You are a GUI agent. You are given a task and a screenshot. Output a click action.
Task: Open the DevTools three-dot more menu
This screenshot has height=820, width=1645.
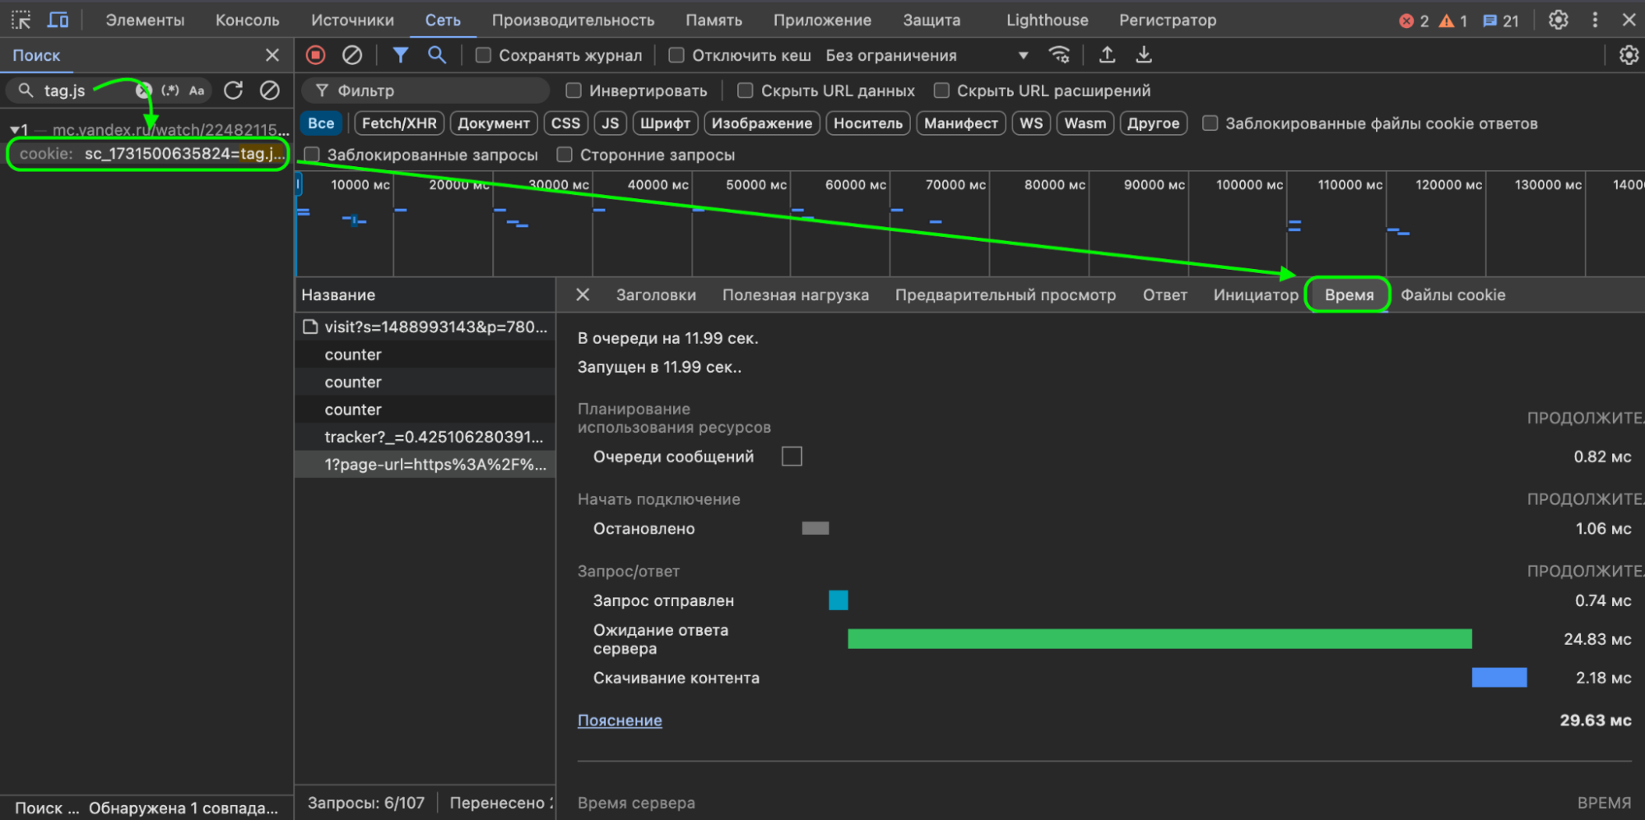(x=1595, y=20)
